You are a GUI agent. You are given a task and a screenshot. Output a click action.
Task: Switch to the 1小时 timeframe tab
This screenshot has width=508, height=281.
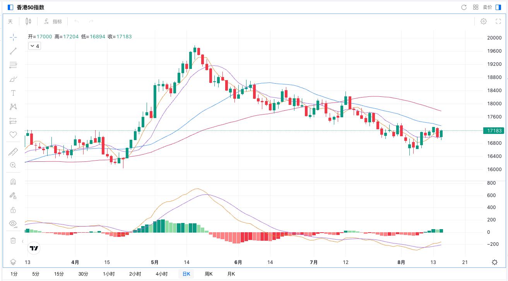tap(109, 274)
